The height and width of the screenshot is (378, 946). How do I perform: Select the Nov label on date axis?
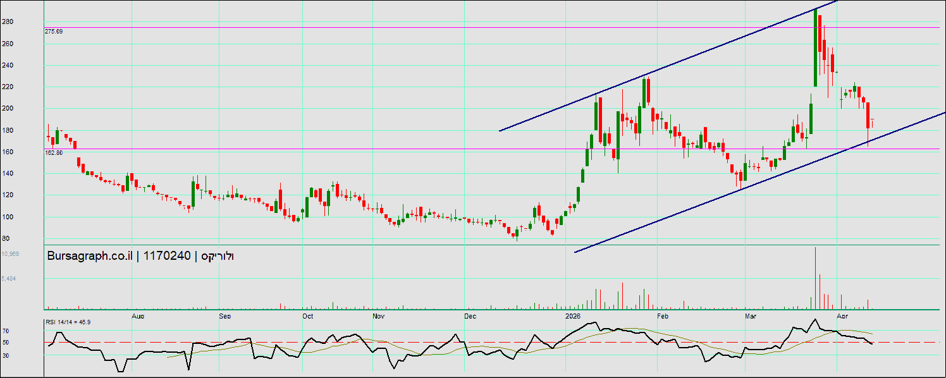[378, 315]
